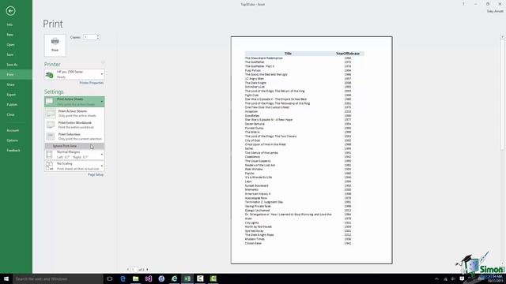Increase the number of copies with up arrow
This screenshot has height=284, width=506.
point(98,35)
